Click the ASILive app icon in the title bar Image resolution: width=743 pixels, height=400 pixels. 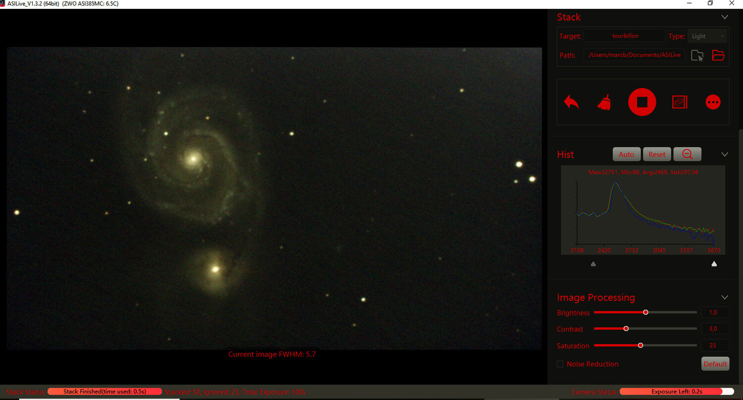2,3
